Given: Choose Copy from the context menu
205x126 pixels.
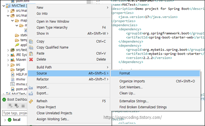Looking at the screenshot, I should pyautogui.click(x=69, y=41).
